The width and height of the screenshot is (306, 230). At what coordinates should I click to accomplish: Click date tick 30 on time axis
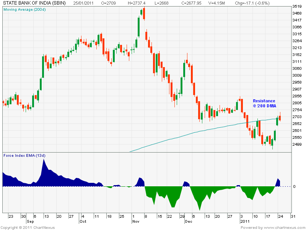click(x=23, y=216)
